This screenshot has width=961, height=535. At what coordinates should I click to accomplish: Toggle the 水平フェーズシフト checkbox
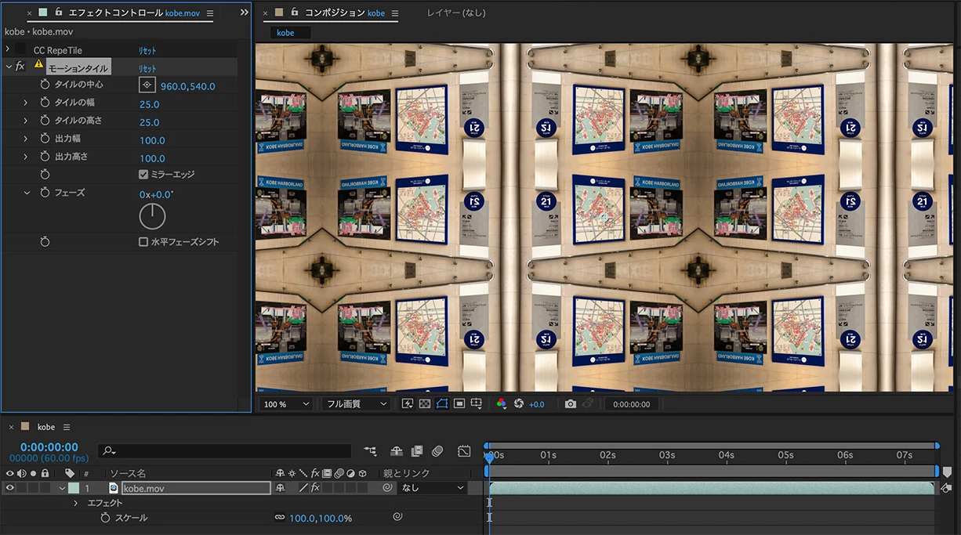pos(143,242)
